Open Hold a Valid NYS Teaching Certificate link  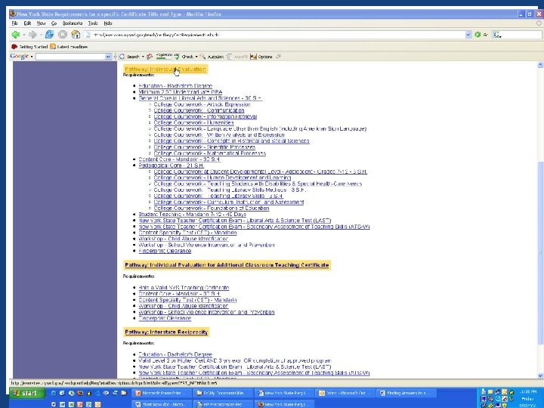pos(184,288)
